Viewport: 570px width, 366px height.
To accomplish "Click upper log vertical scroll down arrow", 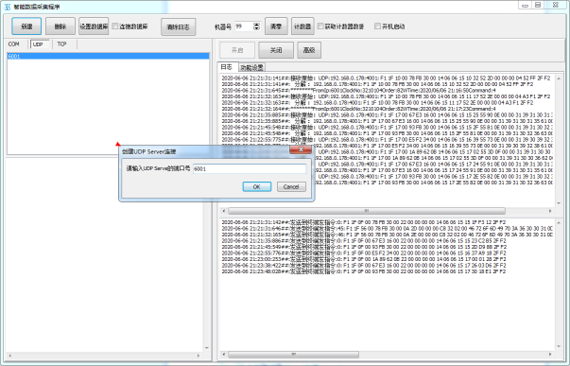I will pyautogui.click(x=559, y=203).
